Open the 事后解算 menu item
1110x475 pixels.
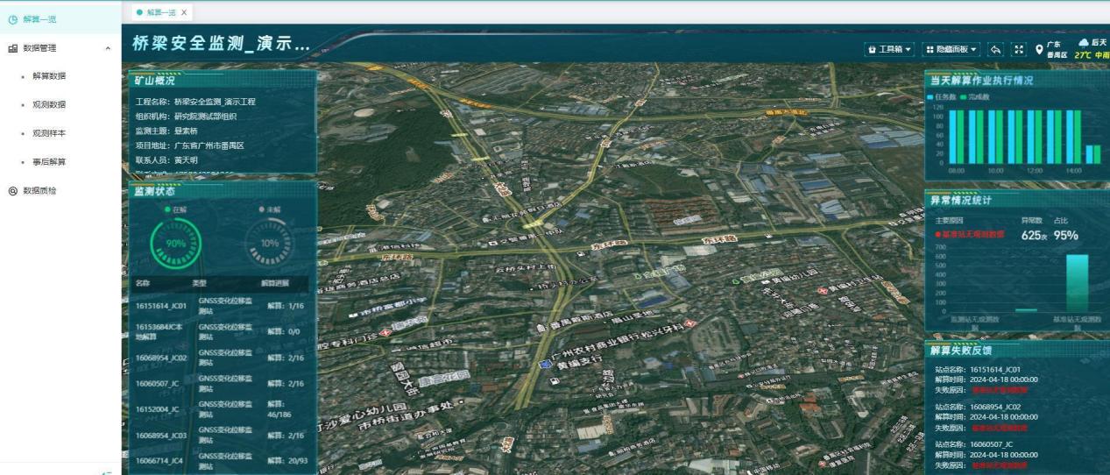pyautogui.click(x=49, y=162)
